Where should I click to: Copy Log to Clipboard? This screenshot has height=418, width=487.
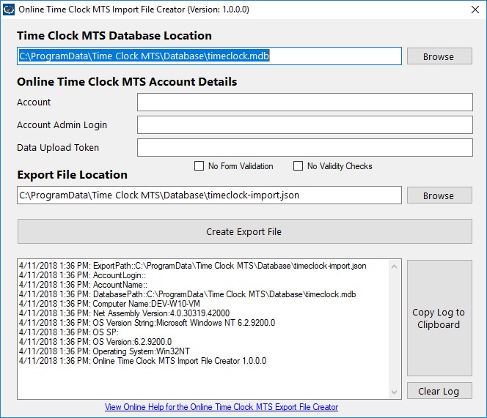(x=439, y=318)
